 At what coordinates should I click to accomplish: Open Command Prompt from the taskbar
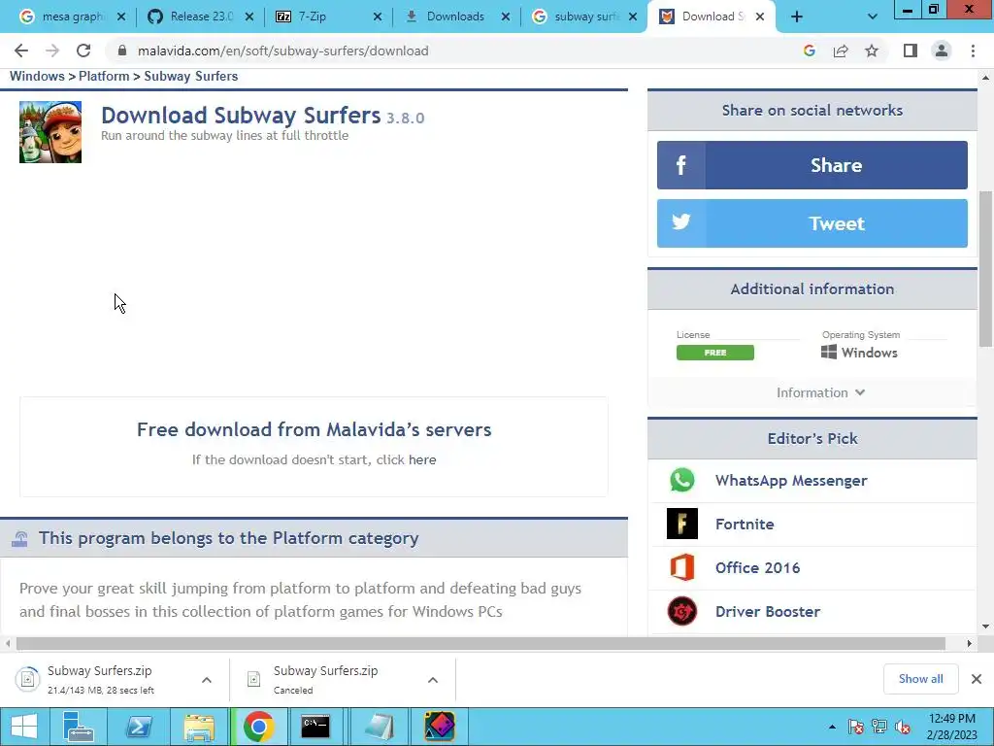tap(315, 727)
